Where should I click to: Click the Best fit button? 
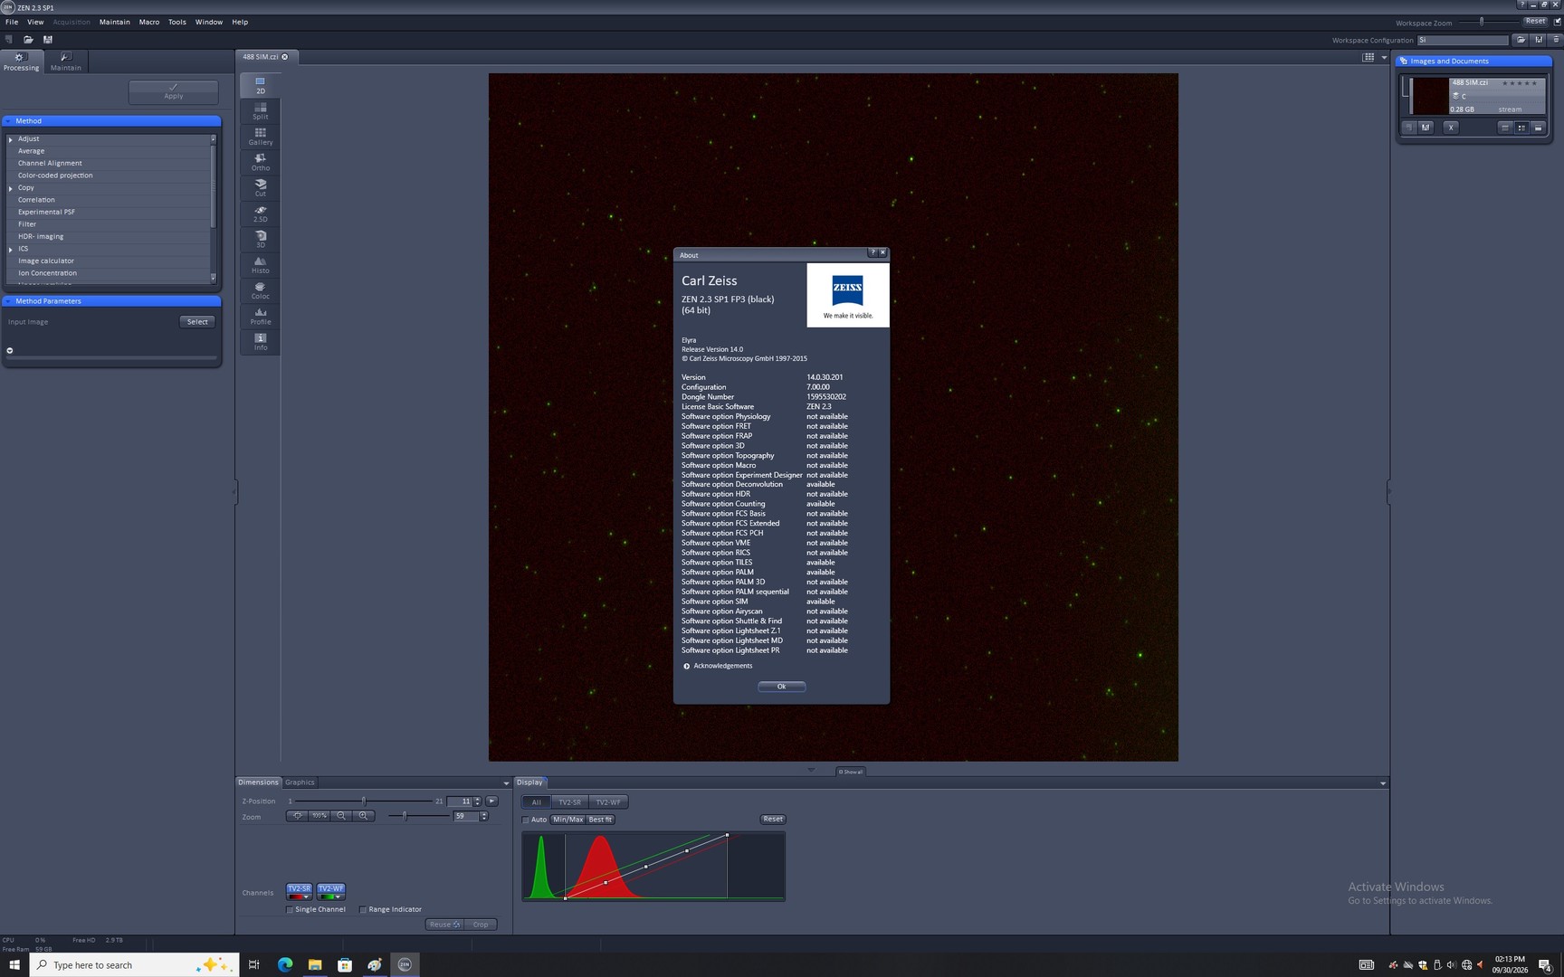click(x=600, y=820)
